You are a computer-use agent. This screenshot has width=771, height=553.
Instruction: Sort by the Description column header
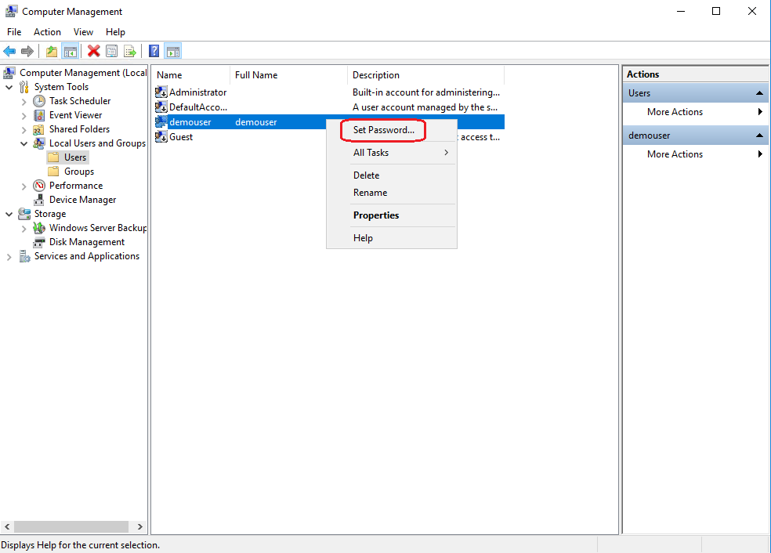(x=425, y=75)
